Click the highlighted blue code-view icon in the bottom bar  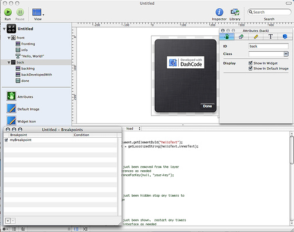(76, 229)
